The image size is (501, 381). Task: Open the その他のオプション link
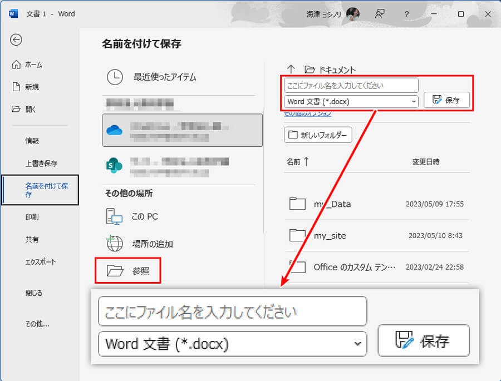(308, 113)
